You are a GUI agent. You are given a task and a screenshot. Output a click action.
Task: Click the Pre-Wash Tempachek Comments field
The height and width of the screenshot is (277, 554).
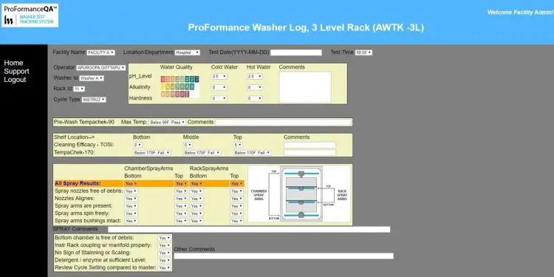coord(284,122)
